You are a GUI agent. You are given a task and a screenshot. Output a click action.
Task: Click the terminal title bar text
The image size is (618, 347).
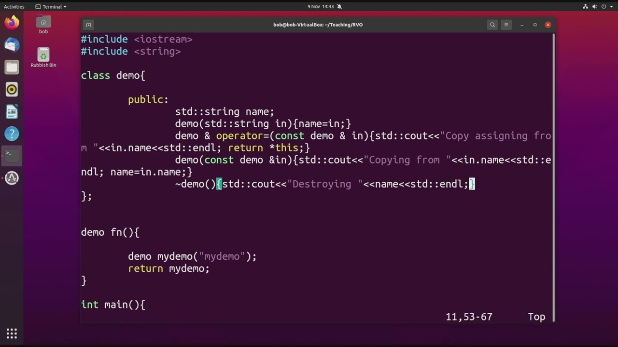click(x=318, y=25)
